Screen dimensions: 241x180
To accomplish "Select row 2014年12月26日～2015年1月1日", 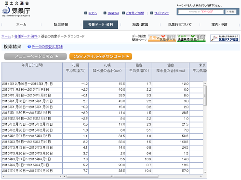I will (x=103, y=84).
